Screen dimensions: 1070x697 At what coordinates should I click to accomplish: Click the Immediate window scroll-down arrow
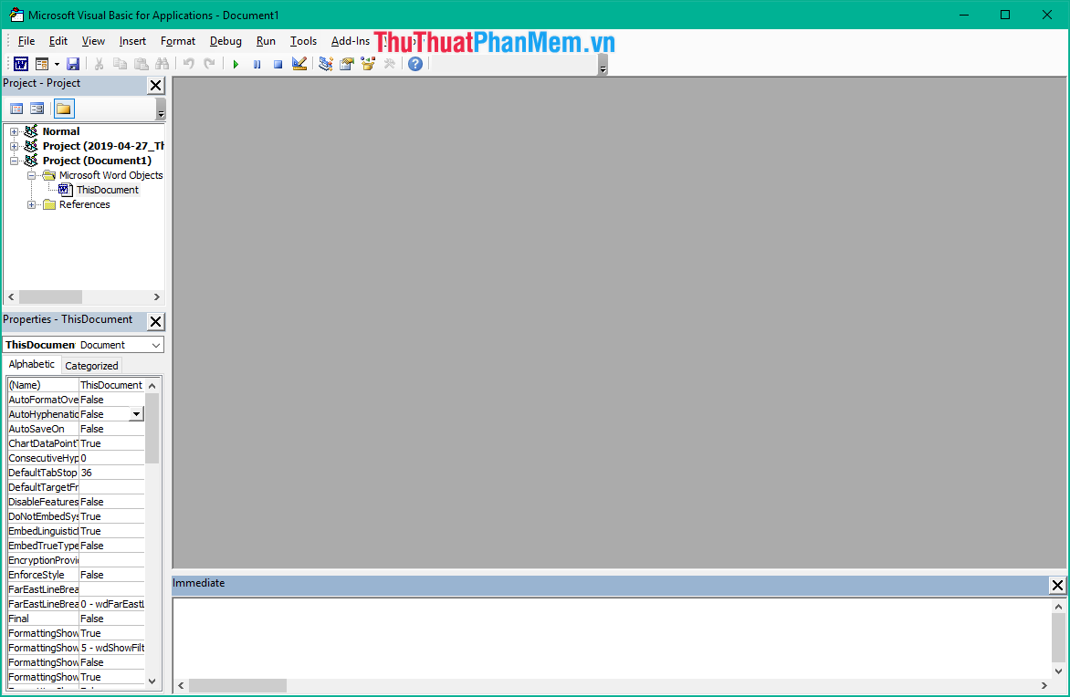click(1058, 671)
